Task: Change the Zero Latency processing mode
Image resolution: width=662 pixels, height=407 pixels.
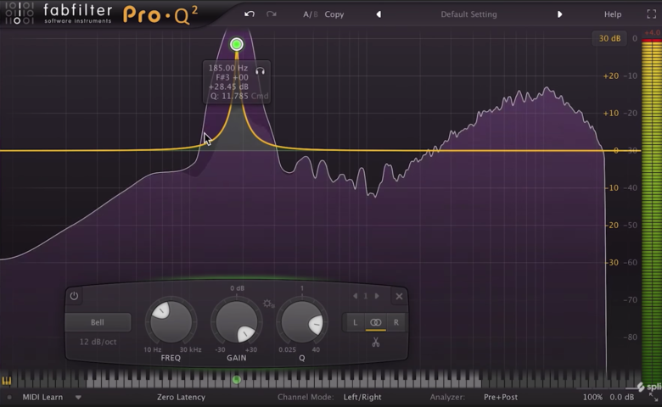Action: [181, 397]
